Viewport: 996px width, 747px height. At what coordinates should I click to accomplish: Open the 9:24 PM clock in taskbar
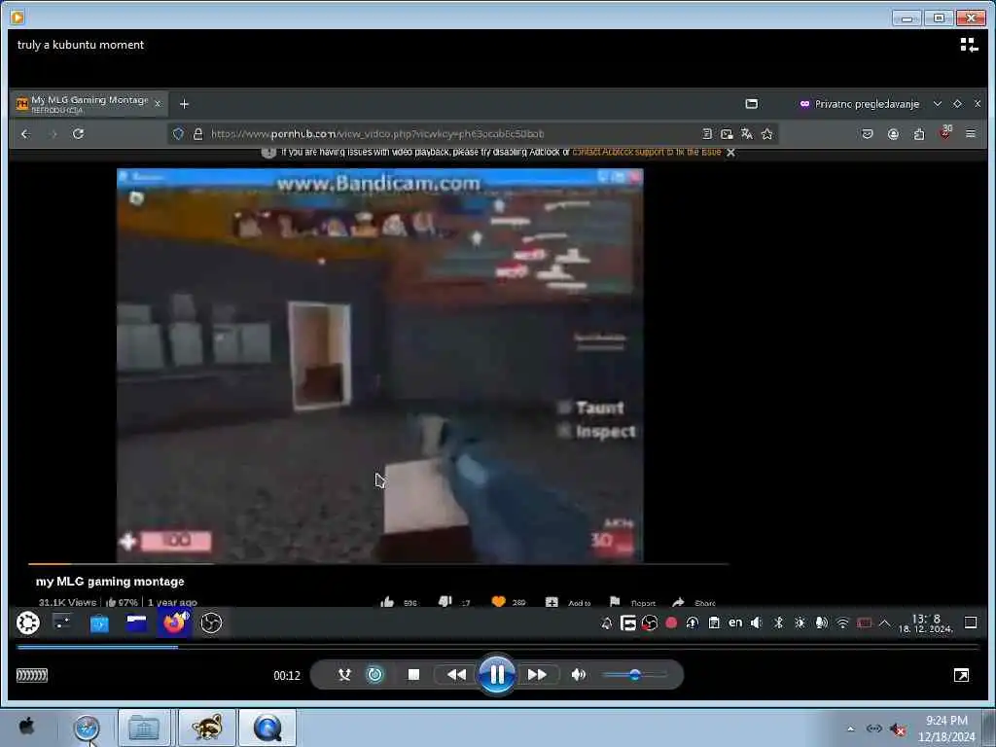click(946, 728)
